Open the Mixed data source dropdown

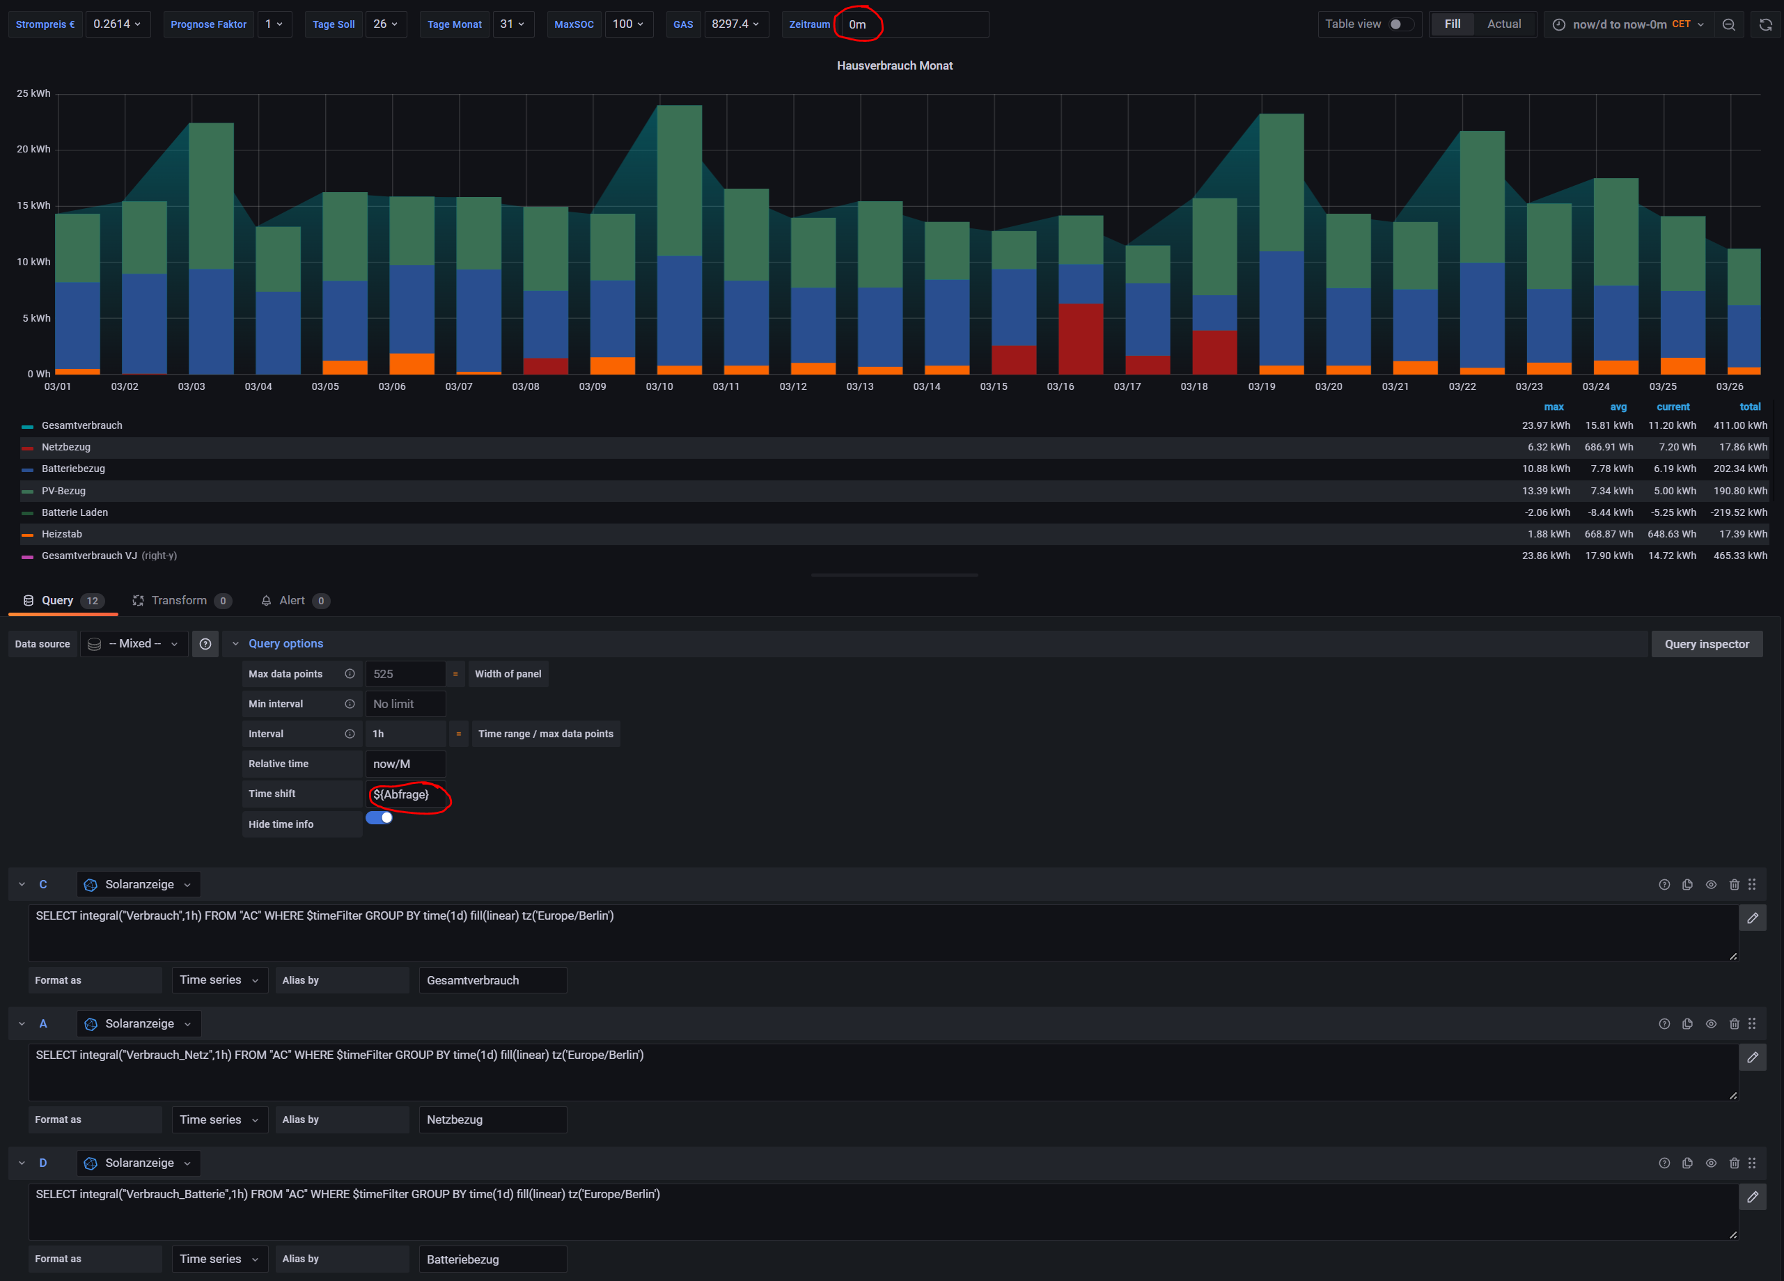pos(134,644)
